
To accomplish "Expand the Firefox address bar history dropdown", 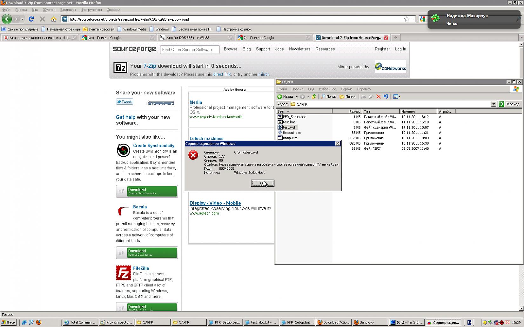I will pos(413,19).
